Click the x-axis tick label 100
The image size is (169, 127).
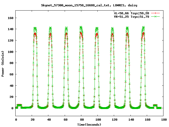pos(98,120)
